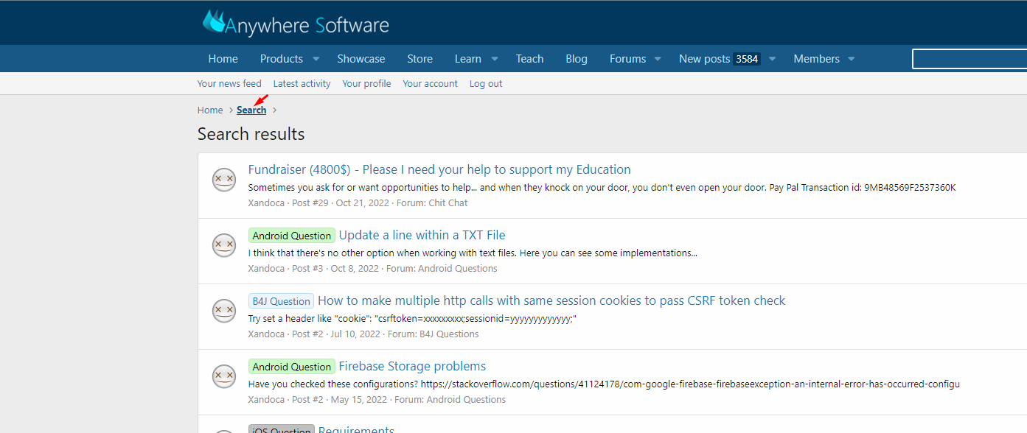Viewport: 1027px width, 433px height.
Task: Open the Products menu item
Action: [282, 59]
